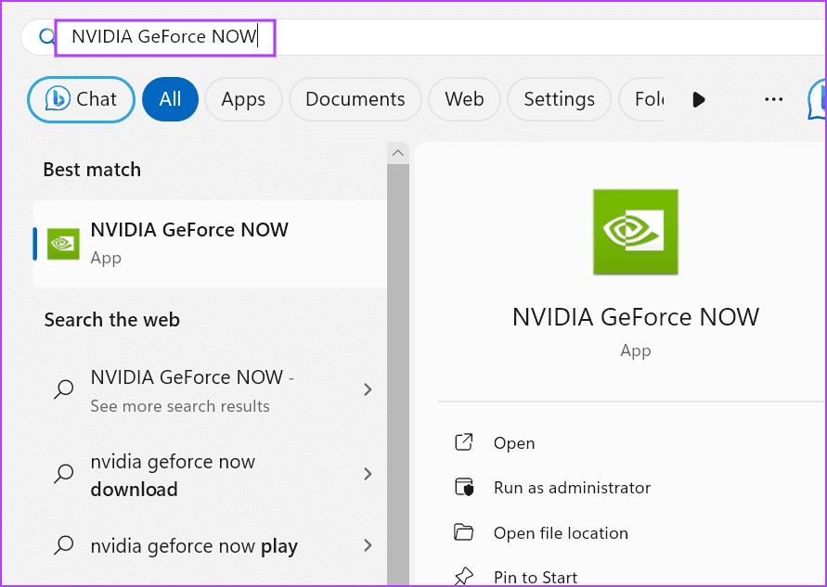
Task: Select 'nvidia geforce now play' web suggestion
Action: click(210, 546)
